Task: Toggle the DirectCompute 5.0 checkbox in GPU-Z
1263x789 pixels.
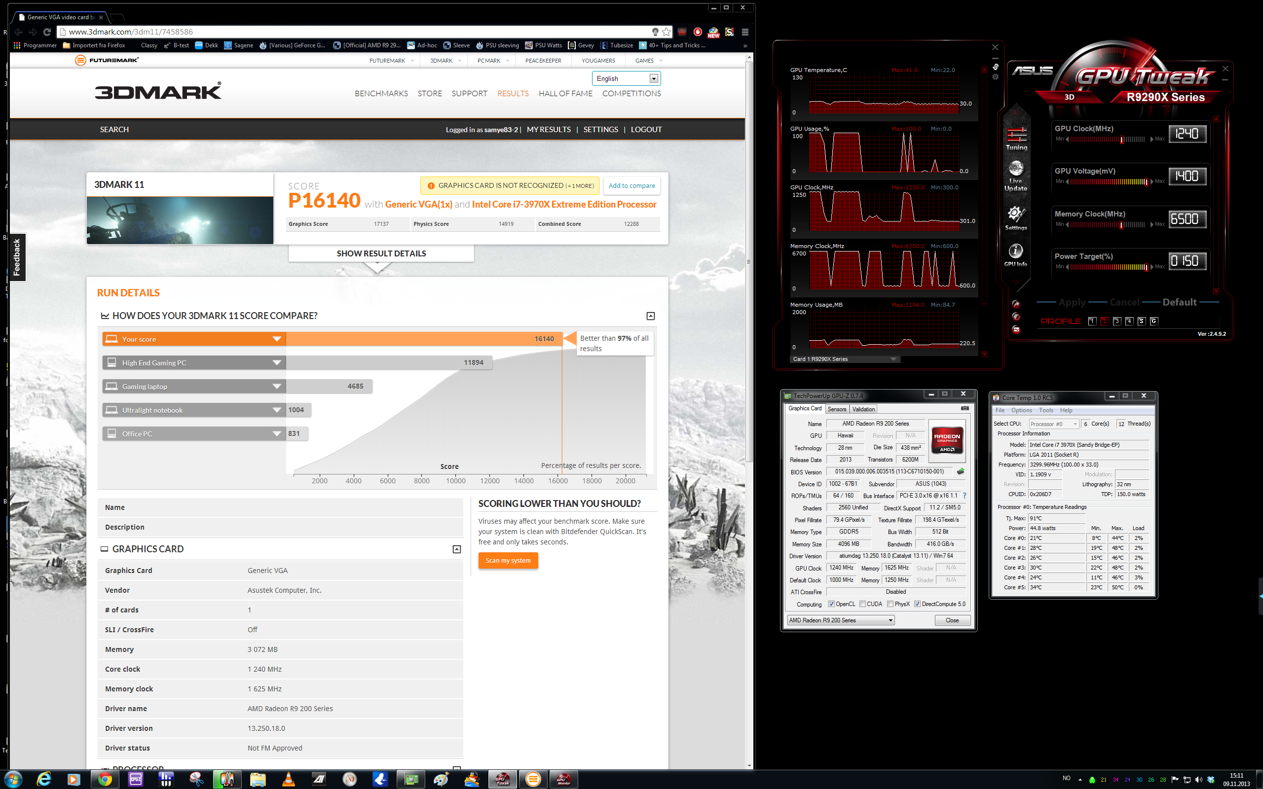Action: click(917, 604)
